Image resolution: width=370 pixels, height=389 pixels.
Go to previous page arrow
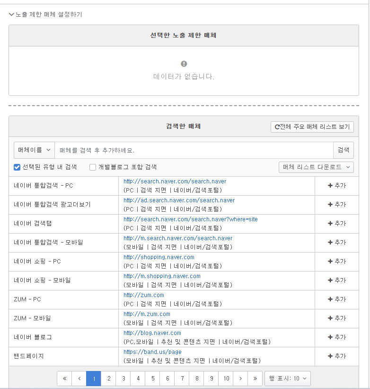(79, 379)
